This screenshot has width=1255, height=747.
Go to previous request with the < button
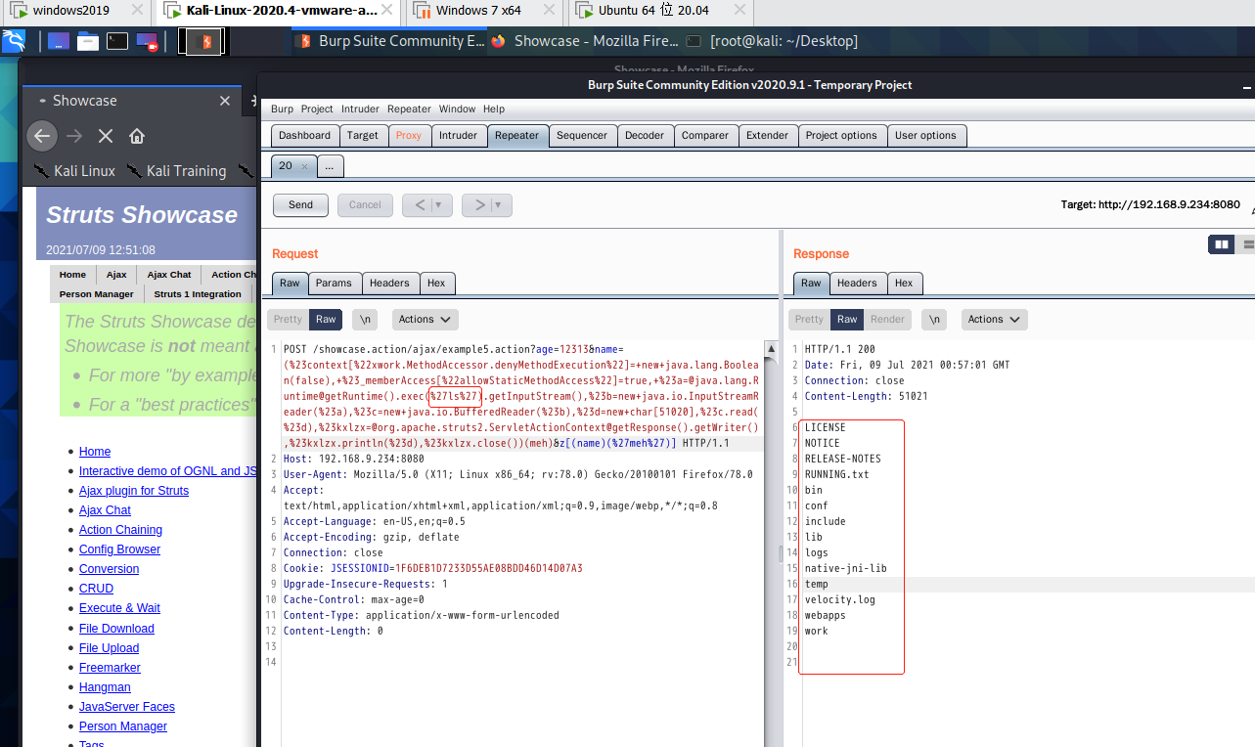418,204
